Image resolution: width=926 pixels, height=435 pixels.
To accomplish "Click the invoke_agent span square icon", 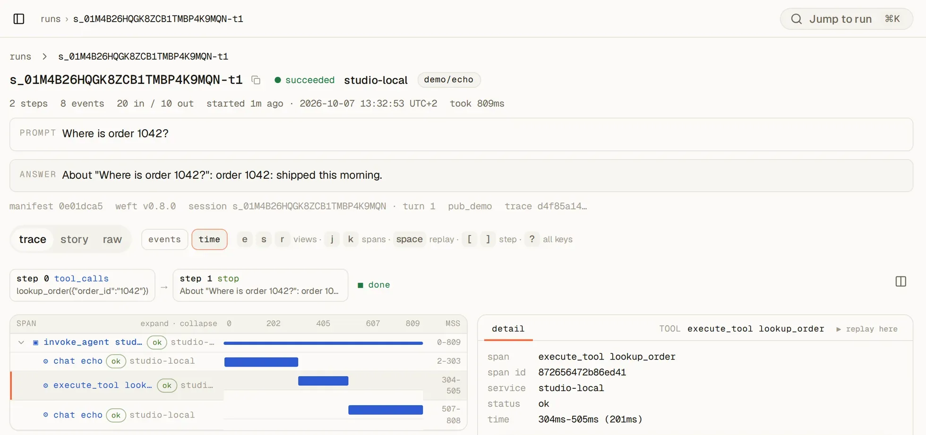I will [x=35, y=343].
